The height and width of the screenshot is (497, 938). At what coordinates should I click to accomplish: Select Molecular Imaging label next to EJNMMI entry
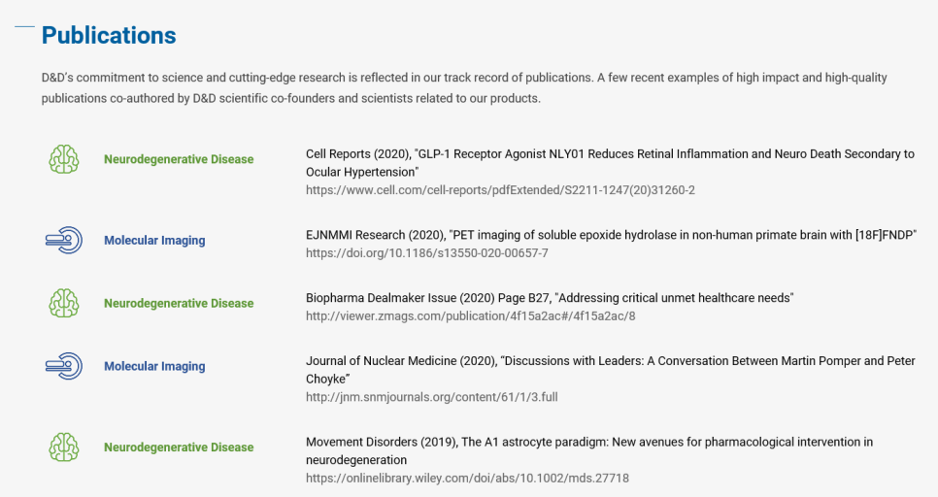coord(154,241)
